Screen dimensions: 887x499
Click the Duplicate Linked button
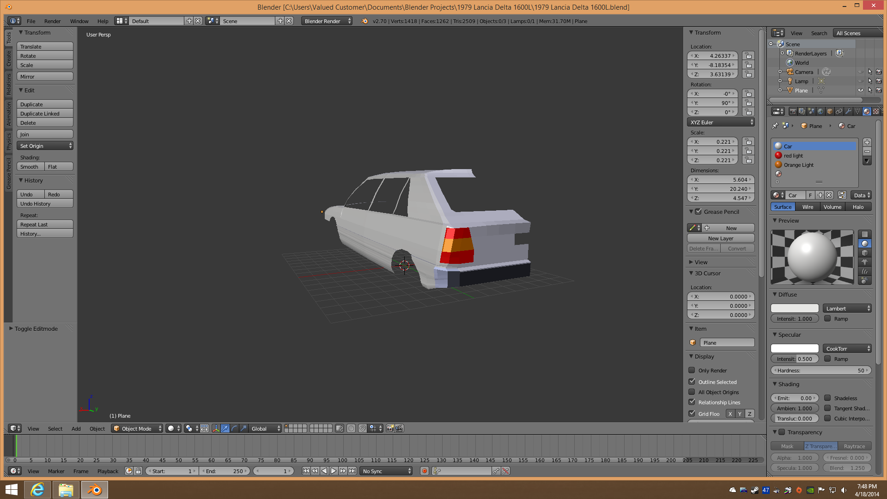(x=45, y=113)
